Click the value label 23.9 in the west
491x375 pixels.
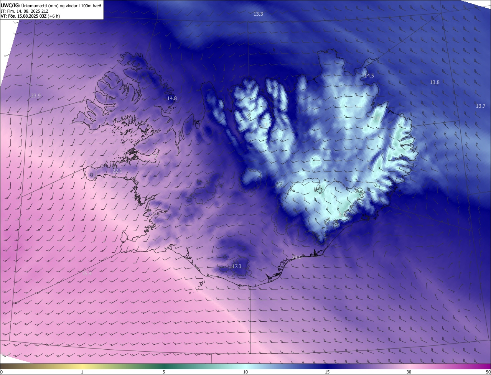(36, 95)
